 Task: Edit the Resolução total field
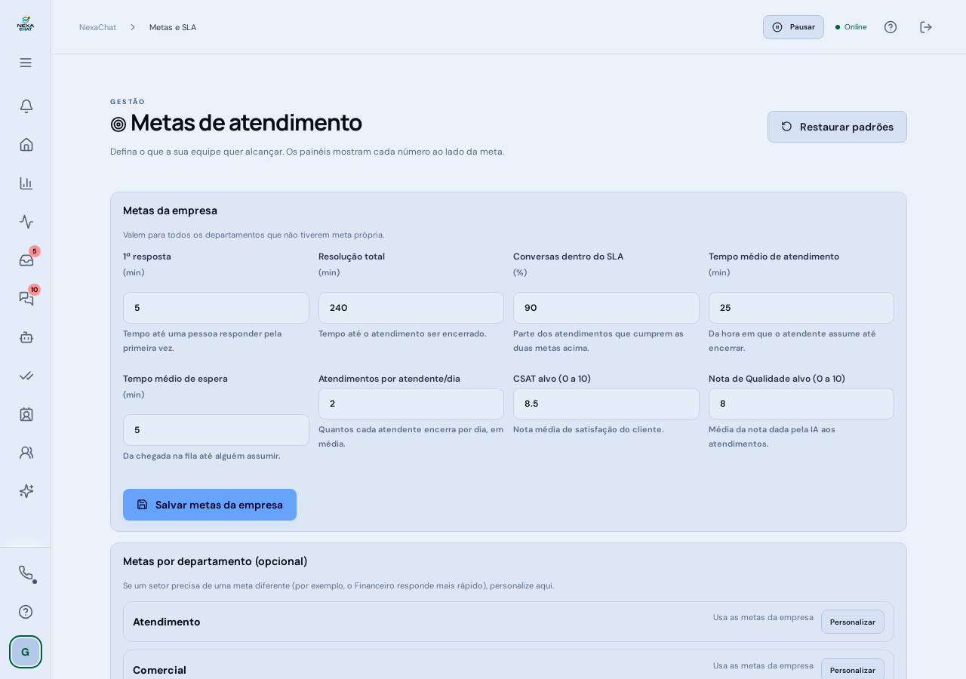pos(411,308)
